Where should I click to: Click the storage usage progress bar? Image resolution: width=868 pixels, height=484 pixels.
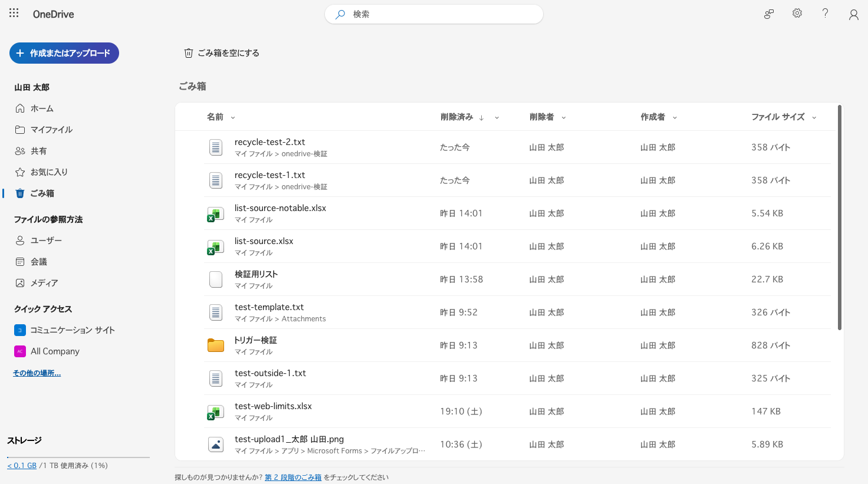78,457
